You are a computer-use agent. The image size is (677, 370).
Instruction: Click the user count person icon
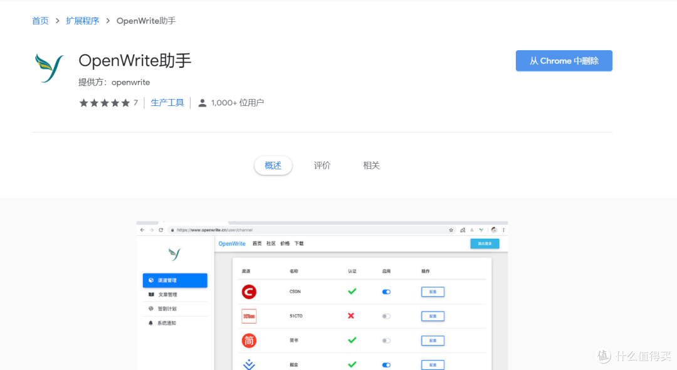point(202,103)
